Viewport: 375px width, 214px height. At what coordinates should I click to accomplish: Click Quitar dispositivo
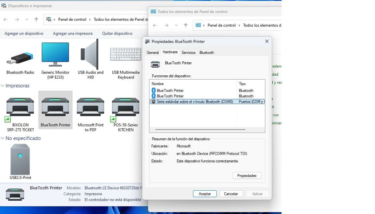[x=117, y=33]
